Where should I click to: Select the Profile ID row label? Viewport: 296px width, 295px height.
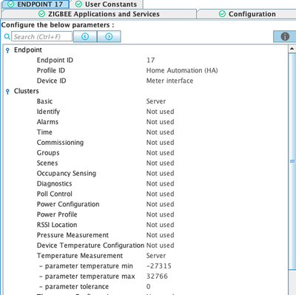(51, 70)
